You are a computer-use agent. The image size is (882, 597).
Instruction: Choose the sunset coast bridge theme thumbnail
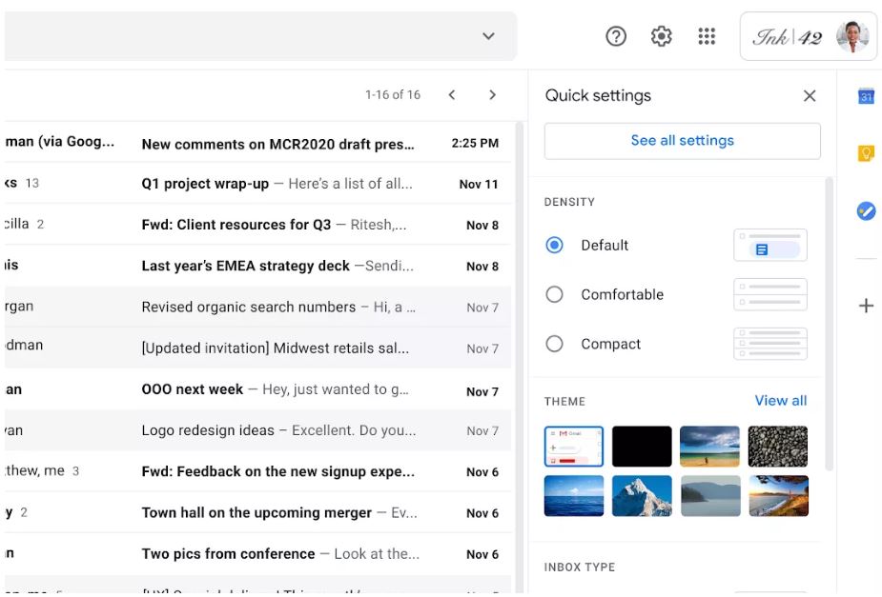[778, 496]
